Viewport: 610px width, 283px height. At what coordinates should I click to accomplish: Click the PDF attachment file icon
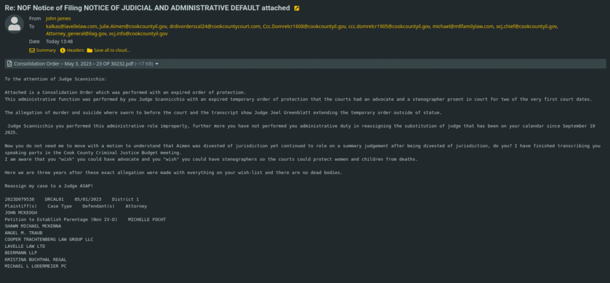[9, 63]
